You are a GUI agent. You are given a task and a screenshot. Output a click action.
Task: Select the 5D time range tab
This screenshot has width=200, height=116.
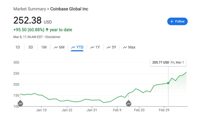[31, 47]
